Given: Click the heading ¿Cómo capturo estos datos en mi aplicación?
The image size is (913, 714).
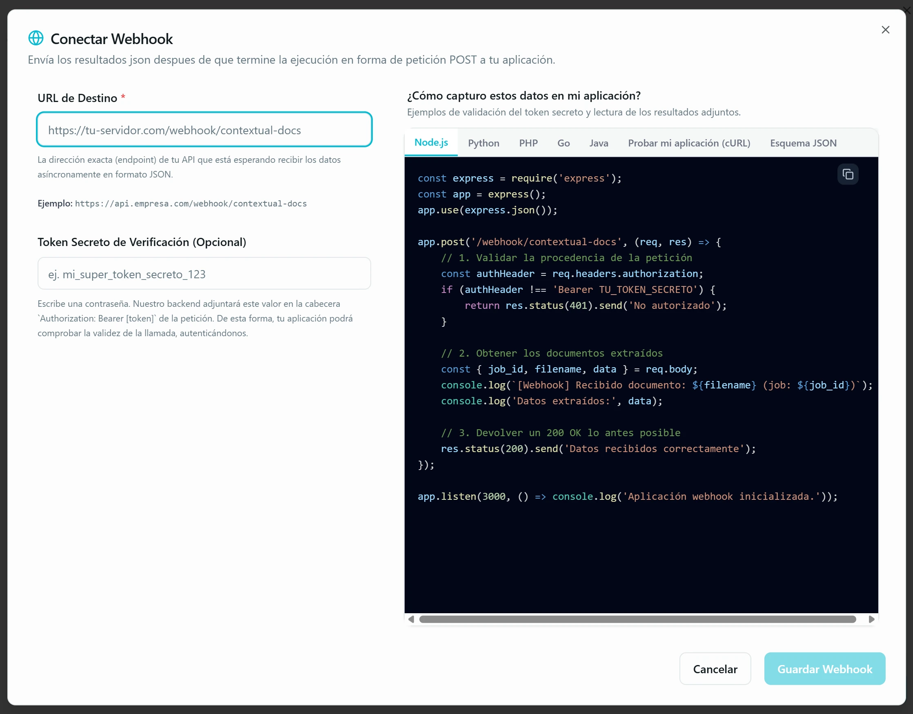Looking at the screenshot, I should pos(524,96).
